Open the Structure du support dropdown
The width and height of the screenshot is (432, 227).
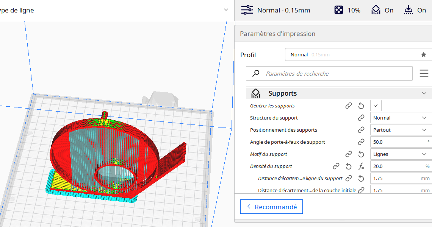pyautogui.click(x=400, y=118)
